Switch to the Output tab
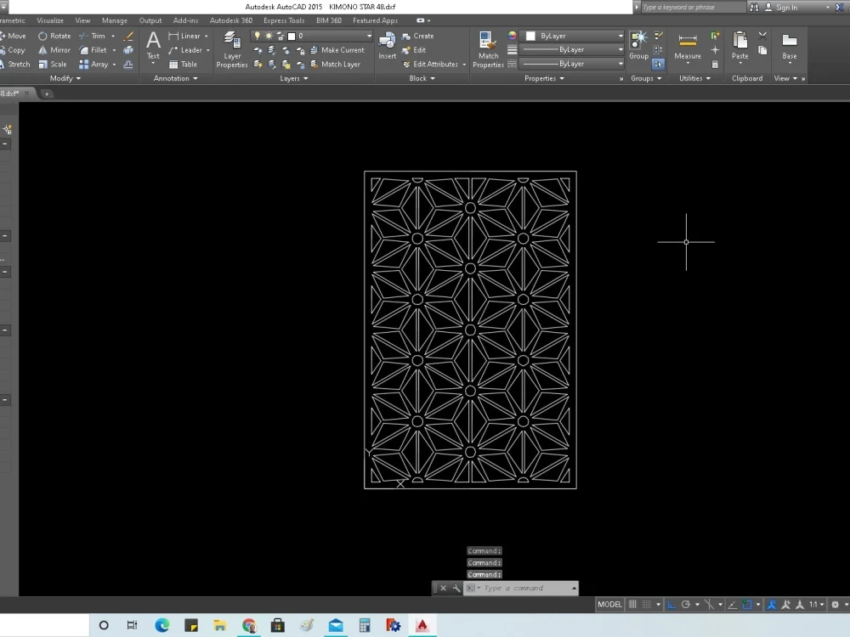 point(150,20)
